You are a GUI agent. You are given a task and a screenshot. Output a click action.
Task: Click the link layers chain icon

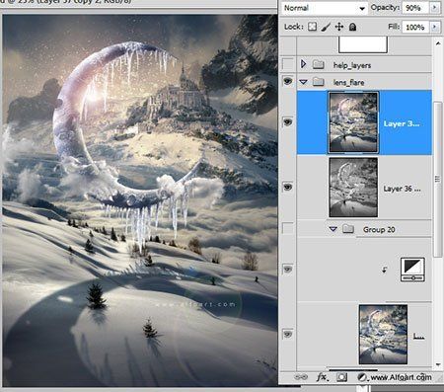[x=301, y=377]
